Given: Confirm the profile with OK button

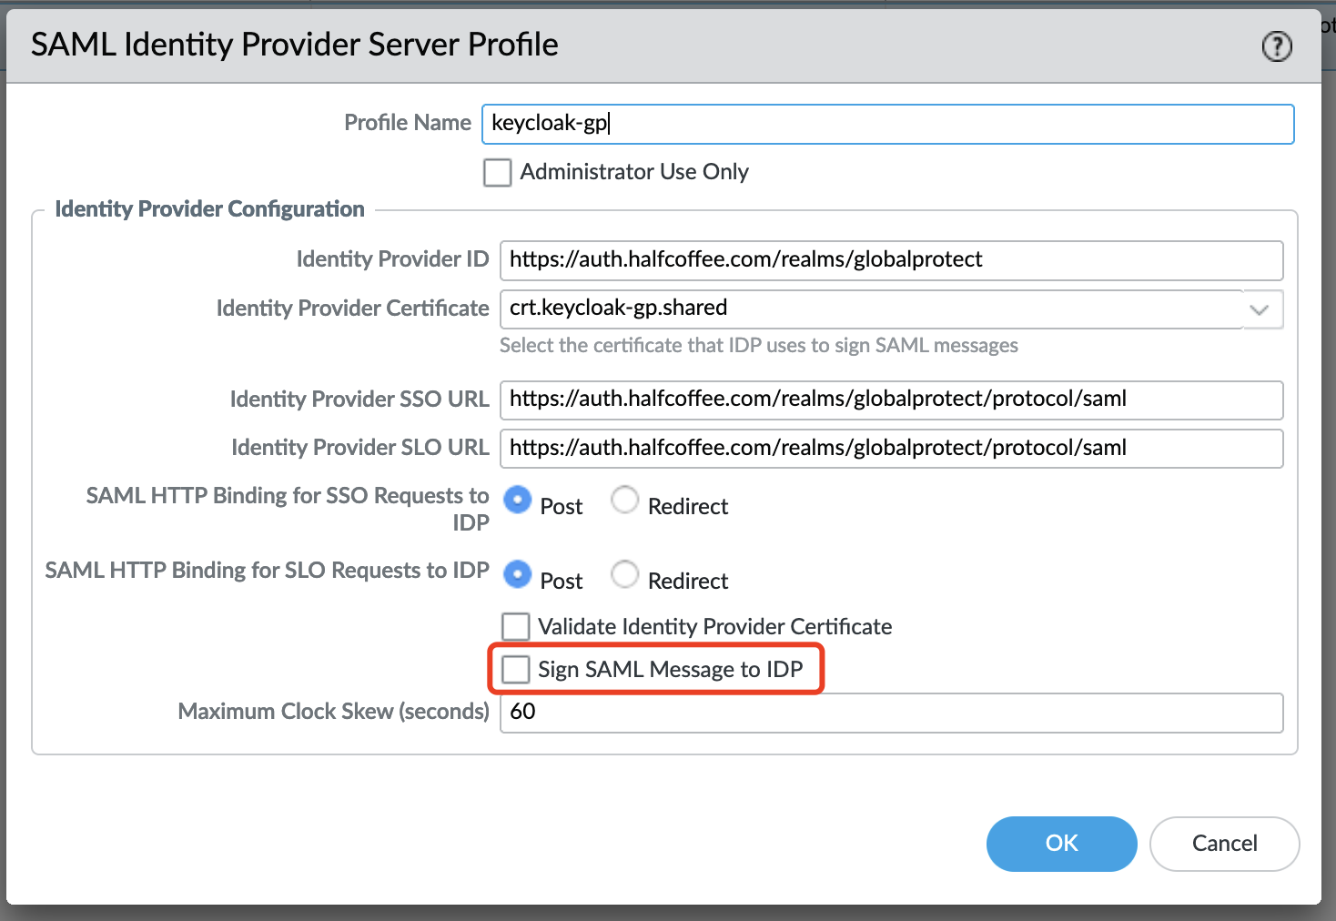Looking at the screenshot, I should pos(1061,844).
